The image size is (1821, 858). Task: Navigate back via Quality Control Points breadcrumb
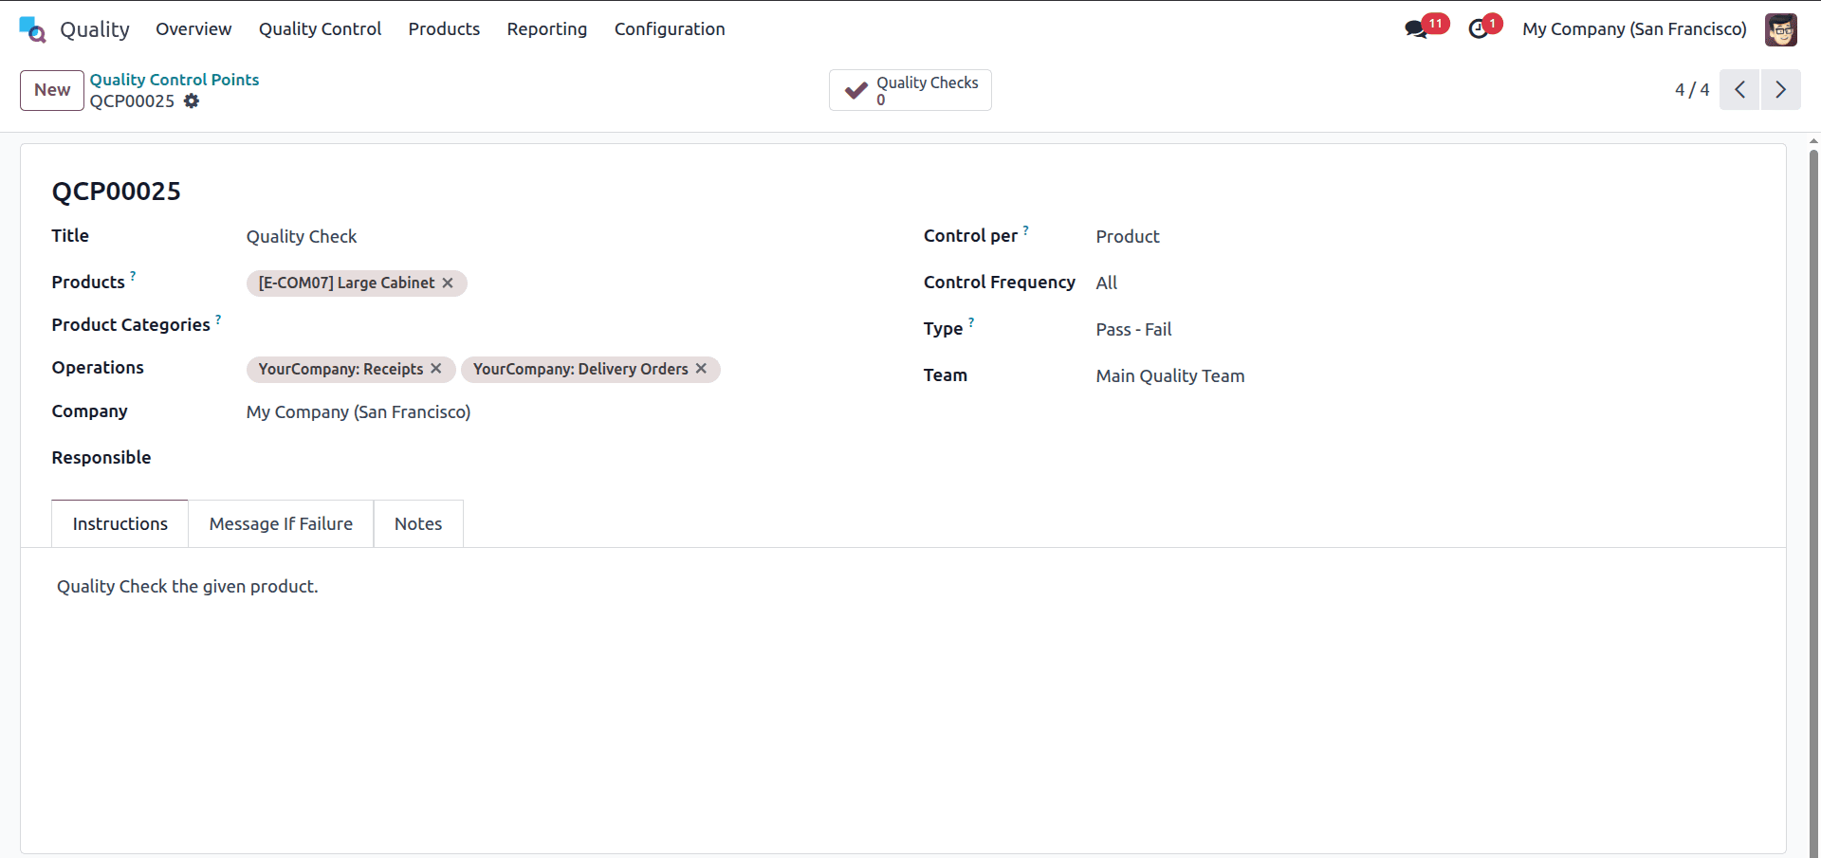pos(174,80)
